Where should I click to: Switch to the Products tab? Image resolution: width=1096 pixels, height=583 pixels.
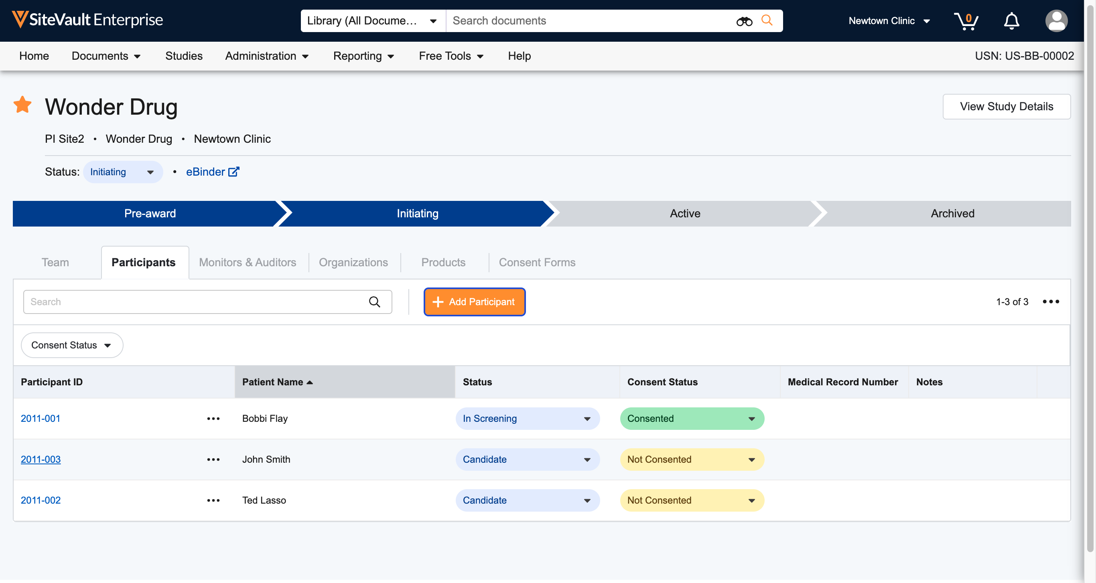coord(443,262)
